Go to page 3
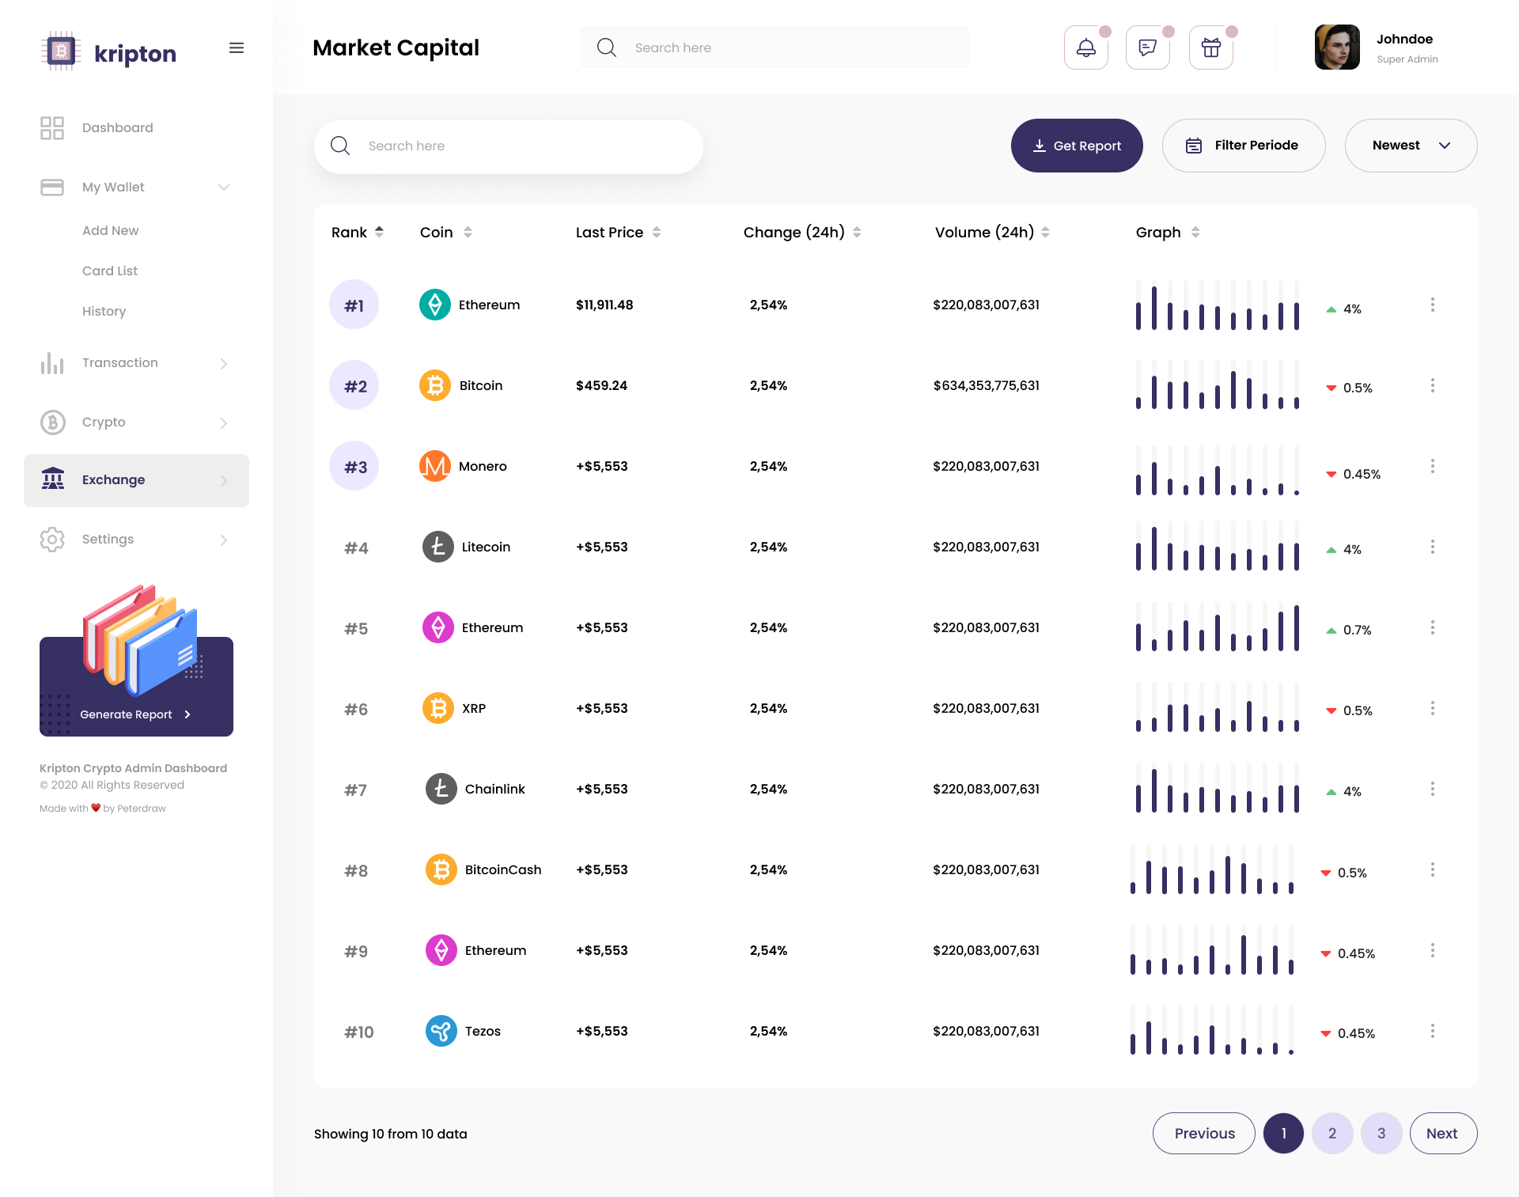Viewport: 1519px width, 1197px height. 1381,1134
